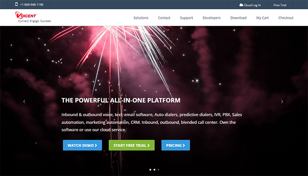Select the first carousel dot
The width and height of the screenshot is (308, 176).
click(x=150, y=169)
